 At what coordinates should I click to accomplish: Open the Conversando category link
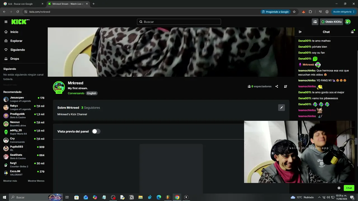(76, 93)
